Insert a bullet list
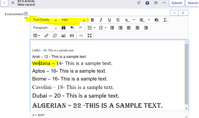This screenshot has width=199, height=118. click(x=90, y=28)
